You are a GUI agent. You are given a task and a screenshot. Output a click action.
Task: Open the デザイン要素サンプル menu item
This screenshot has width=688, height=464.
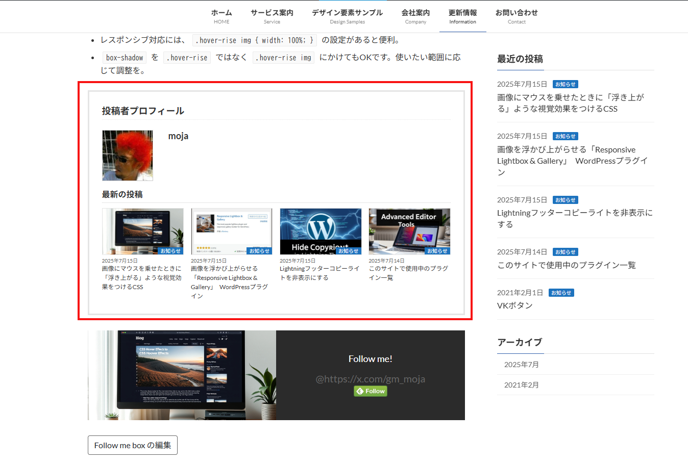[x=347, y=16]
